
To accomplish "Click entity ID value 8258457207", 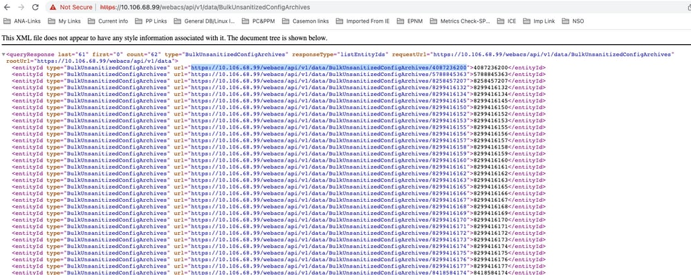I will point(490,81).
